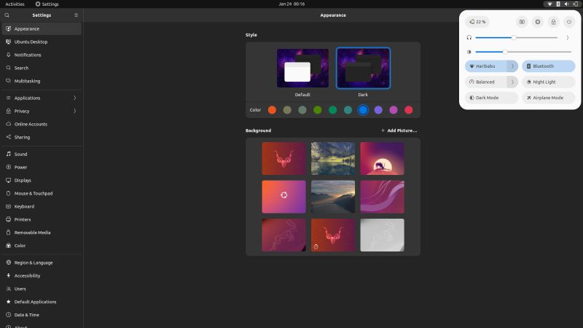Viewport: 583px width, 328px height.
Task: Select the mountain lake photo wallpaper
Action: point(333,158)
